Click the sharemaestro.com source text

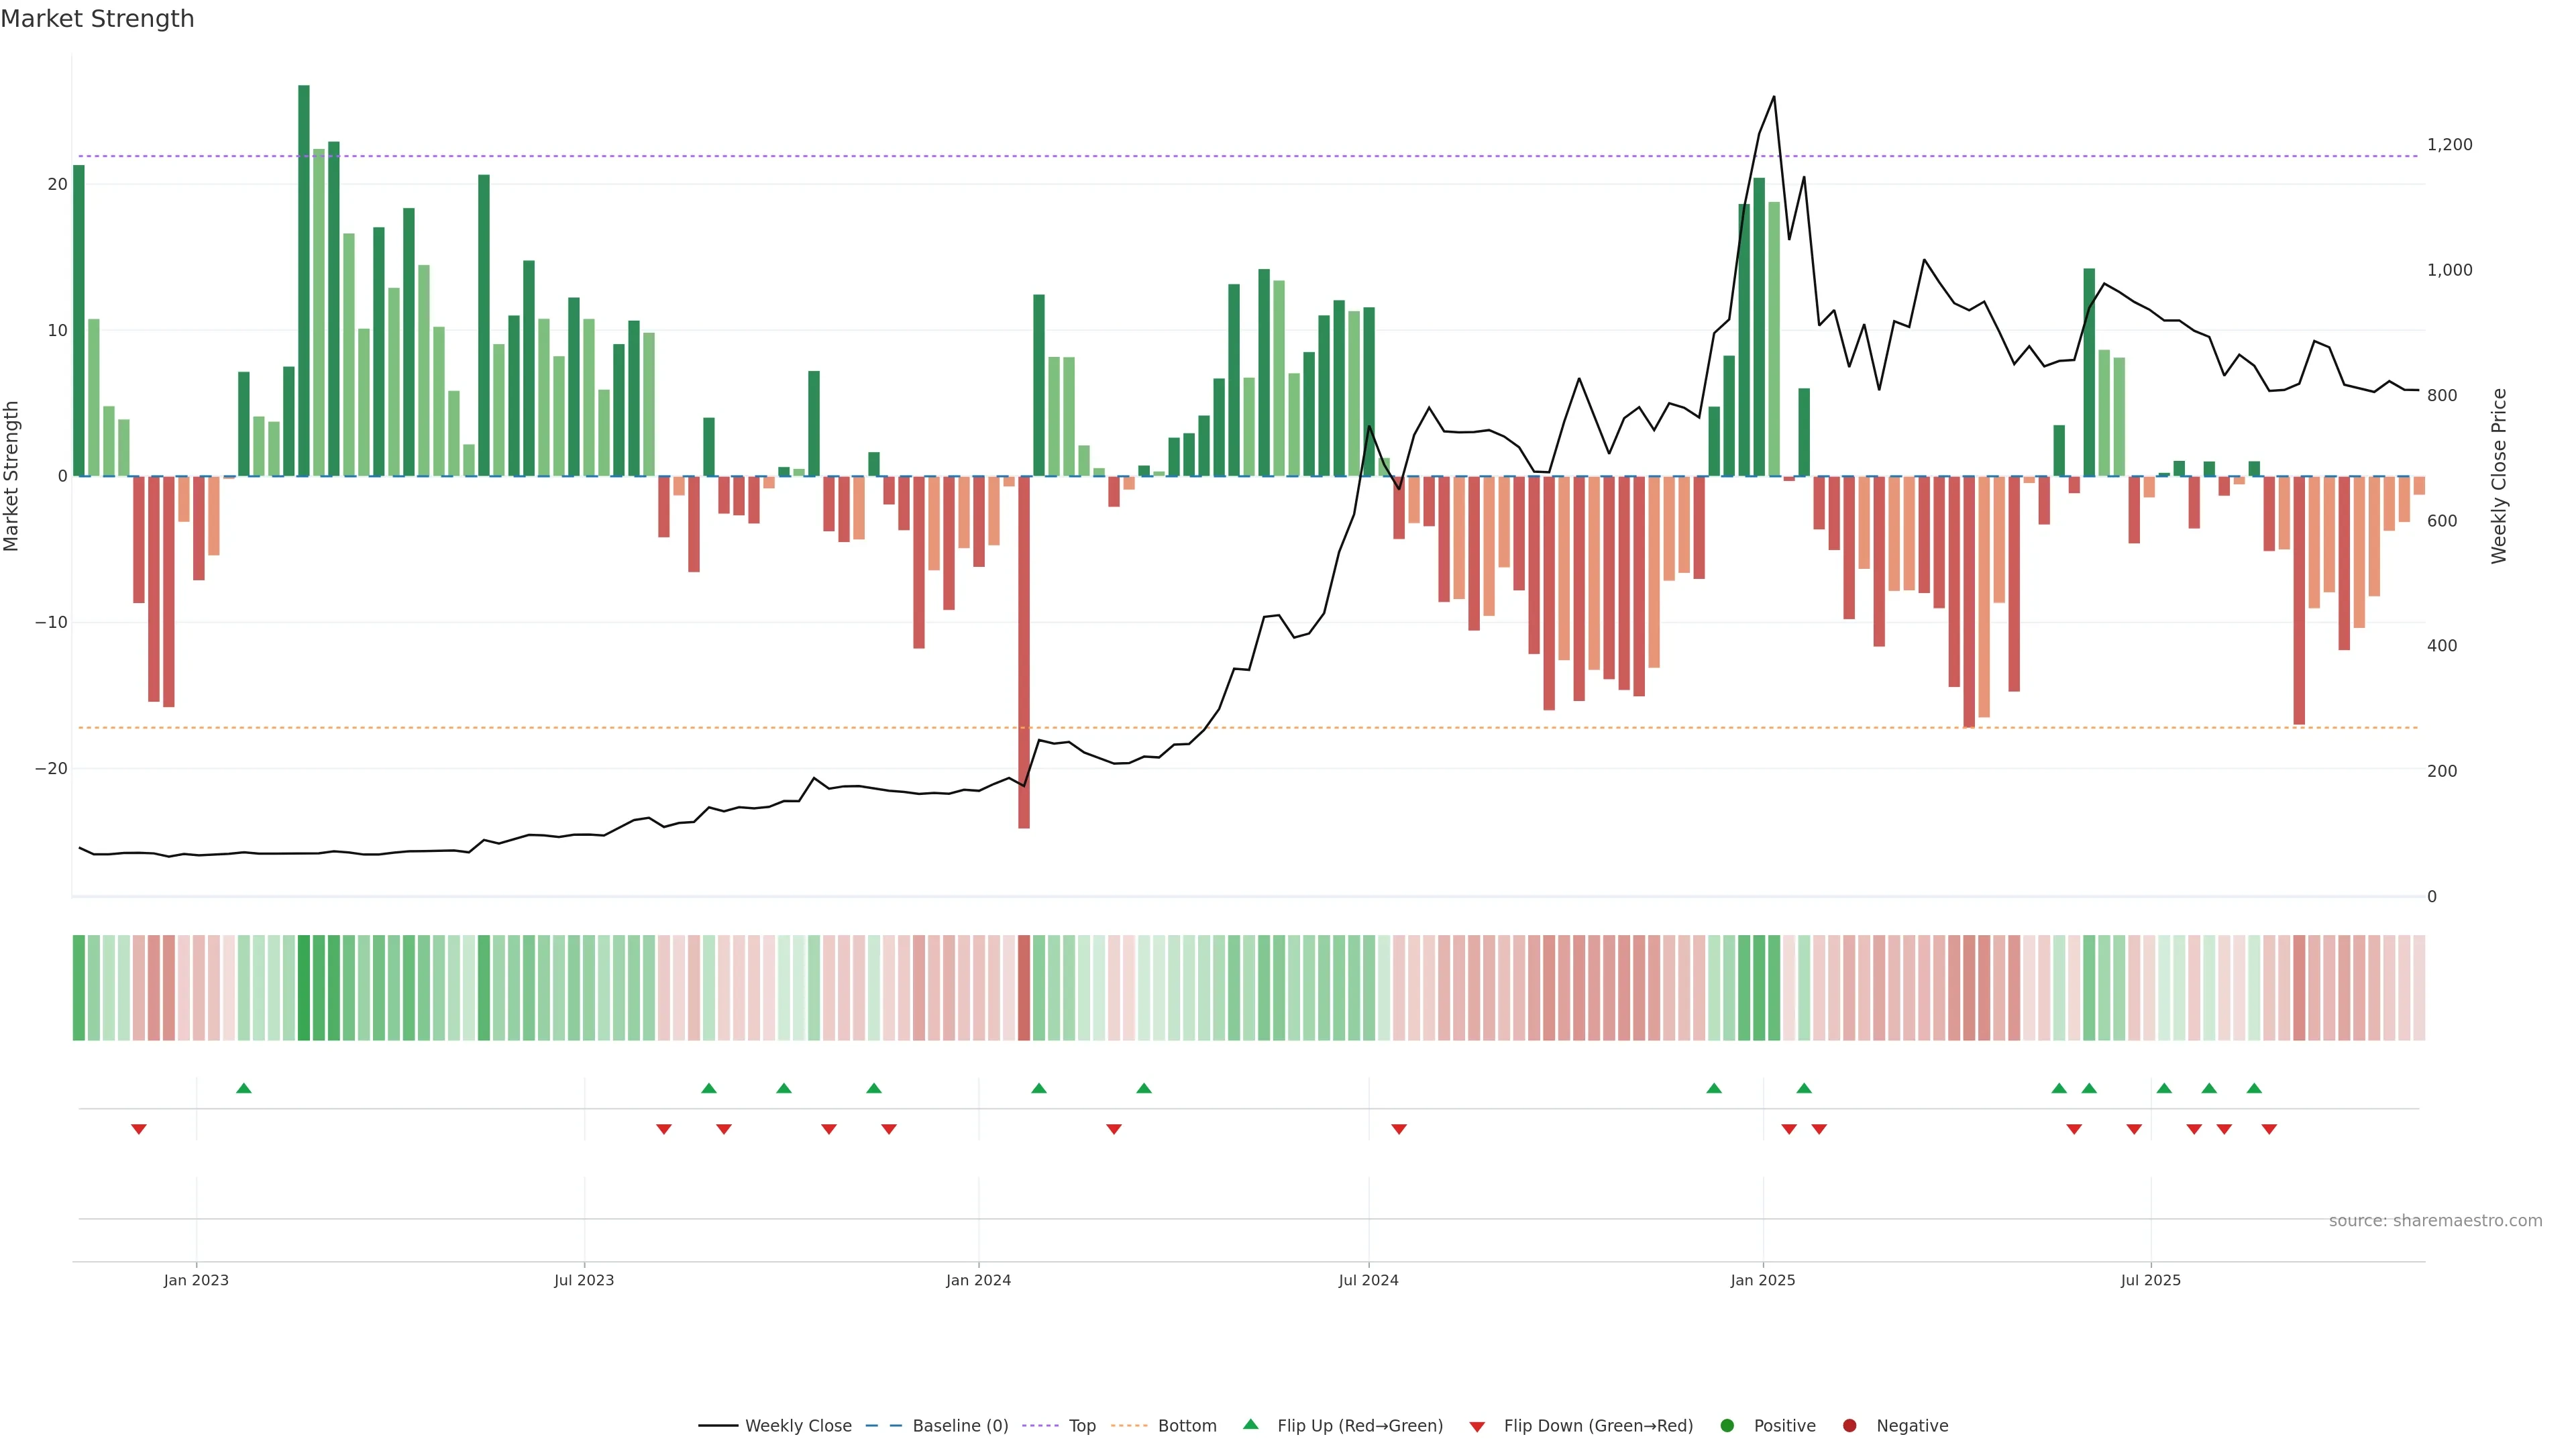pyautogui.click(x=2435, y=1221)
